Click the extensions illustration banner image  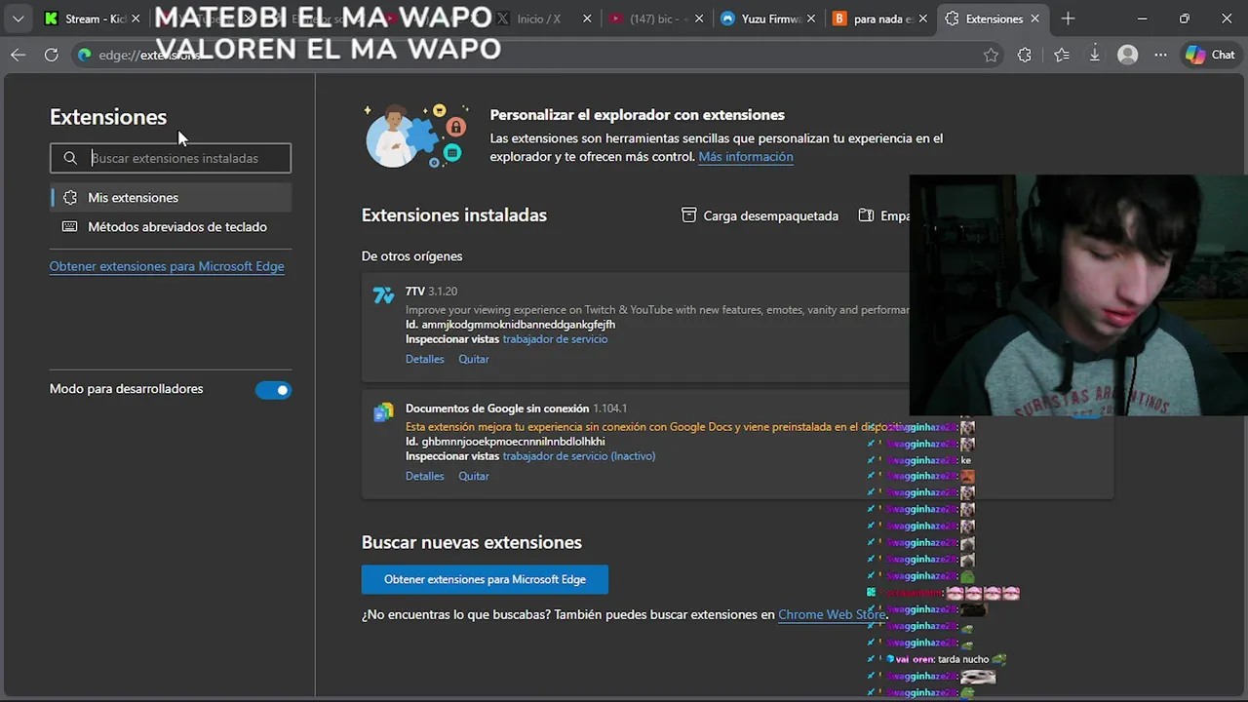pyautogui.click(x=417, y=136)
